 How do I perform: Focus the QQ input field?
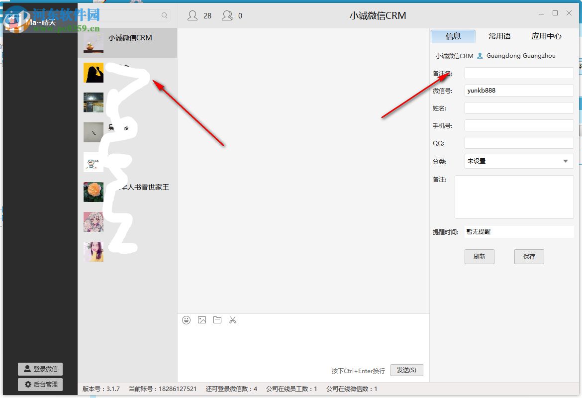click(x=519, y=143)
